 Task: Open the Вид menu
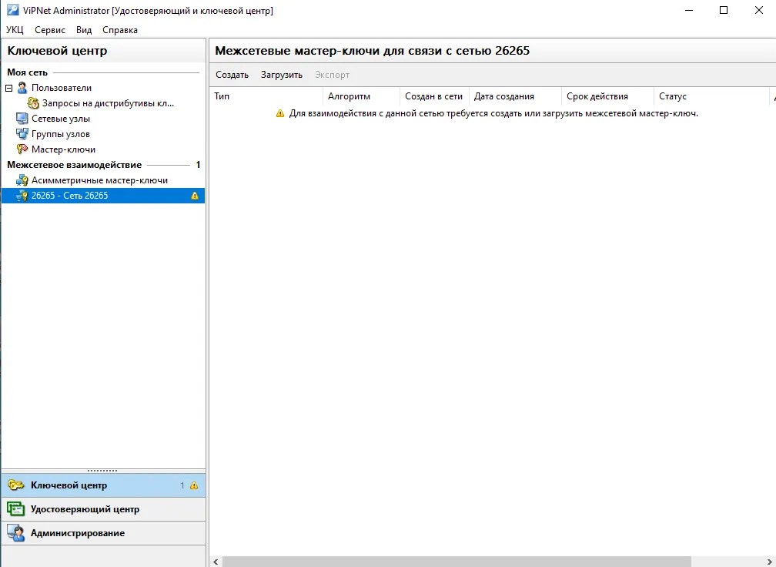84,30
